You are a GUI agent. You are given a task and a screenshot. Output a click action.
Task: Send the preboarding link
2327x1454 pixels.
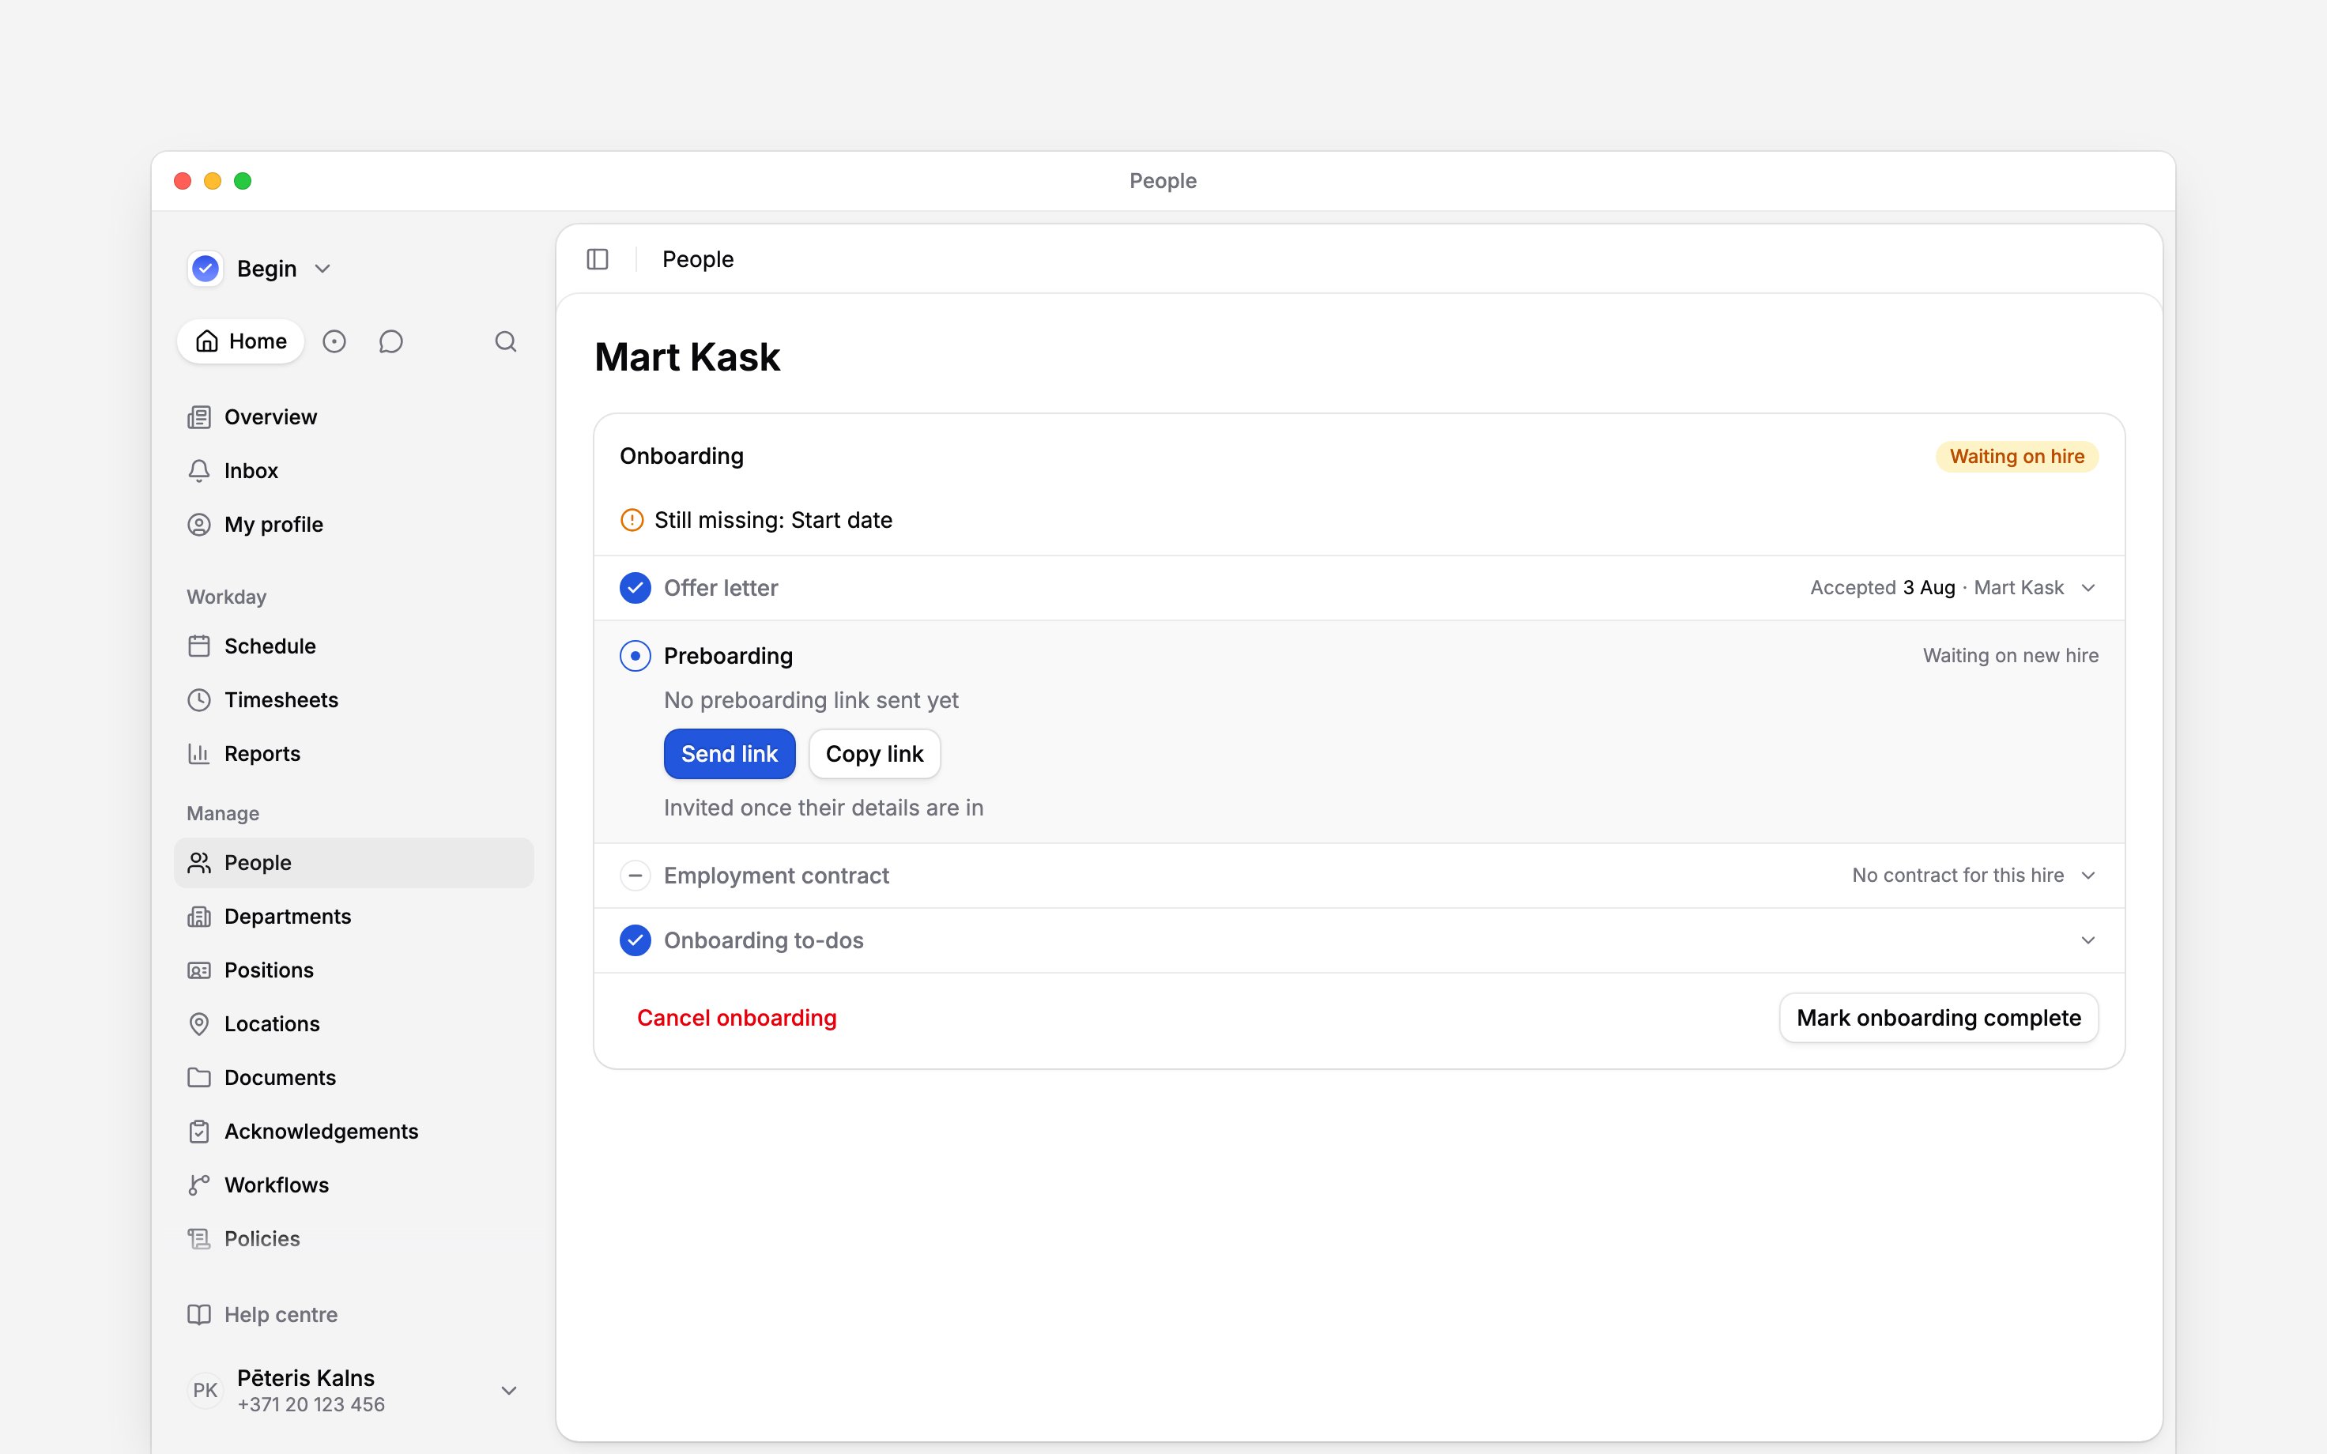point(730,754)
